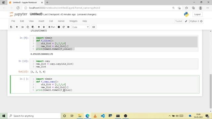Click the Last Checkpoint 42 minutes ago text
This screenshot has width=212, height=119.
click(60, 15)
